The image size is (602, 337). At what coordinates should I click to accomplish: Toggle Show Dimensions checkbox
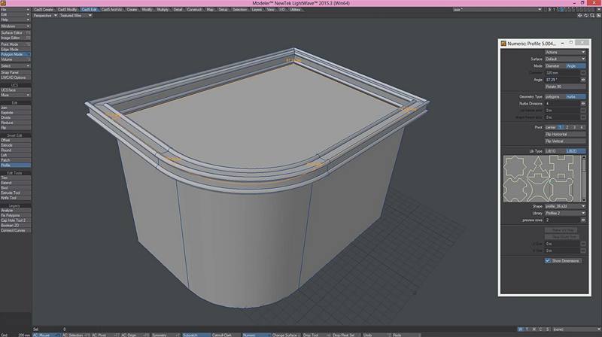tap(548, 260)
